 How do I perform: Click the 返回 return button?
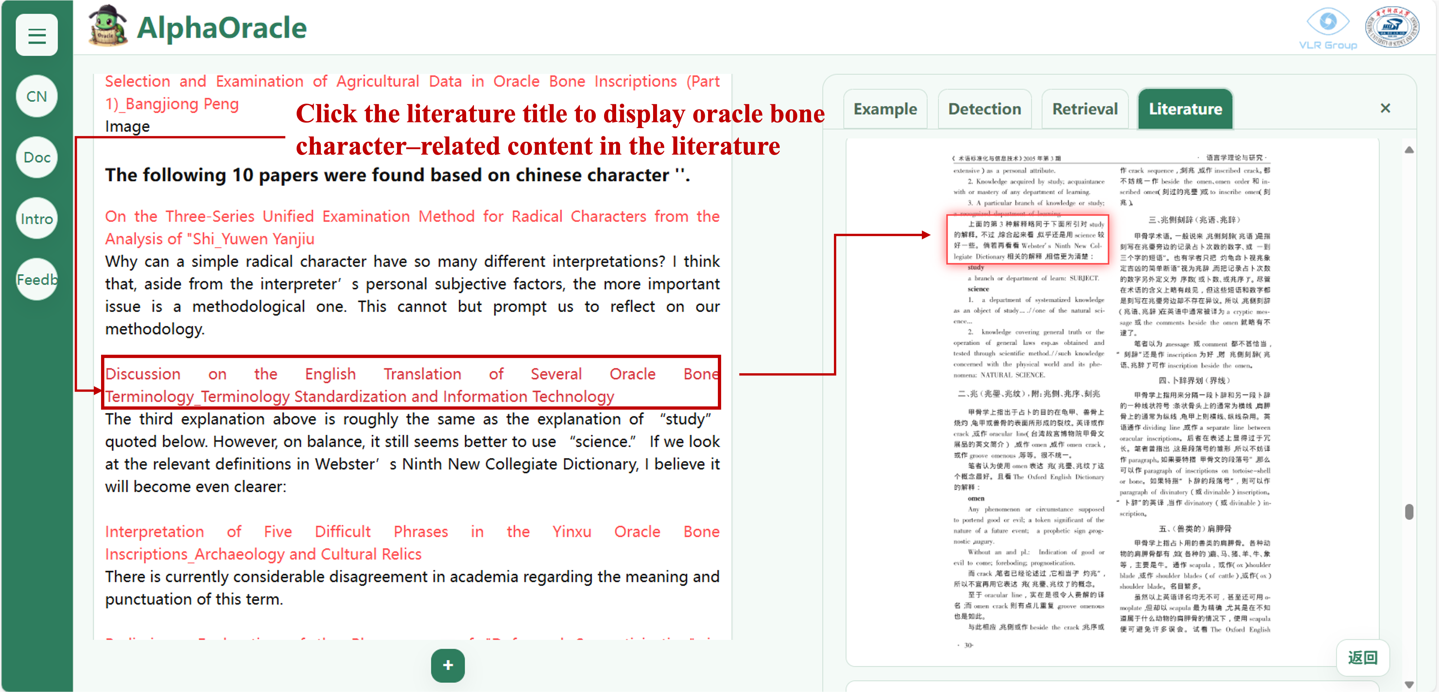point(1362,658)
